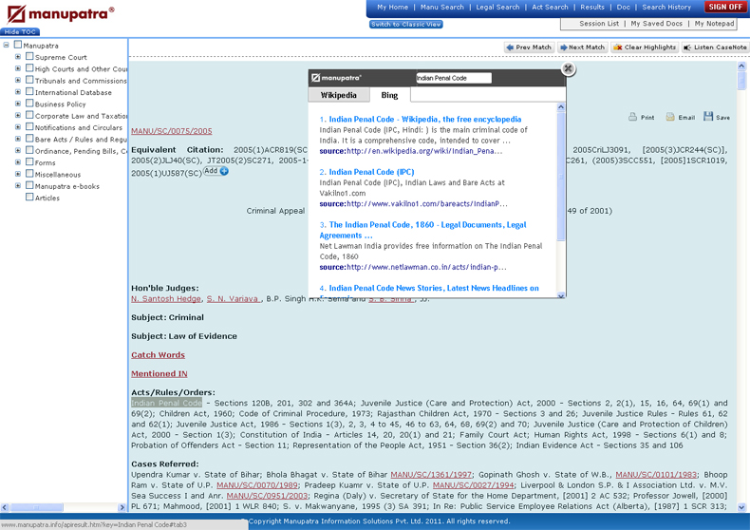Expand the High Courts tree node
750x530 pixels.
point(18,68)
